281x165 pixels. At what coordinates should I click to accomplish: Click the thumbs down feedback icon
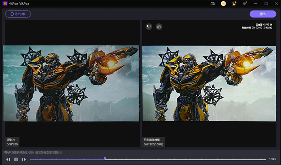(149, 27)
